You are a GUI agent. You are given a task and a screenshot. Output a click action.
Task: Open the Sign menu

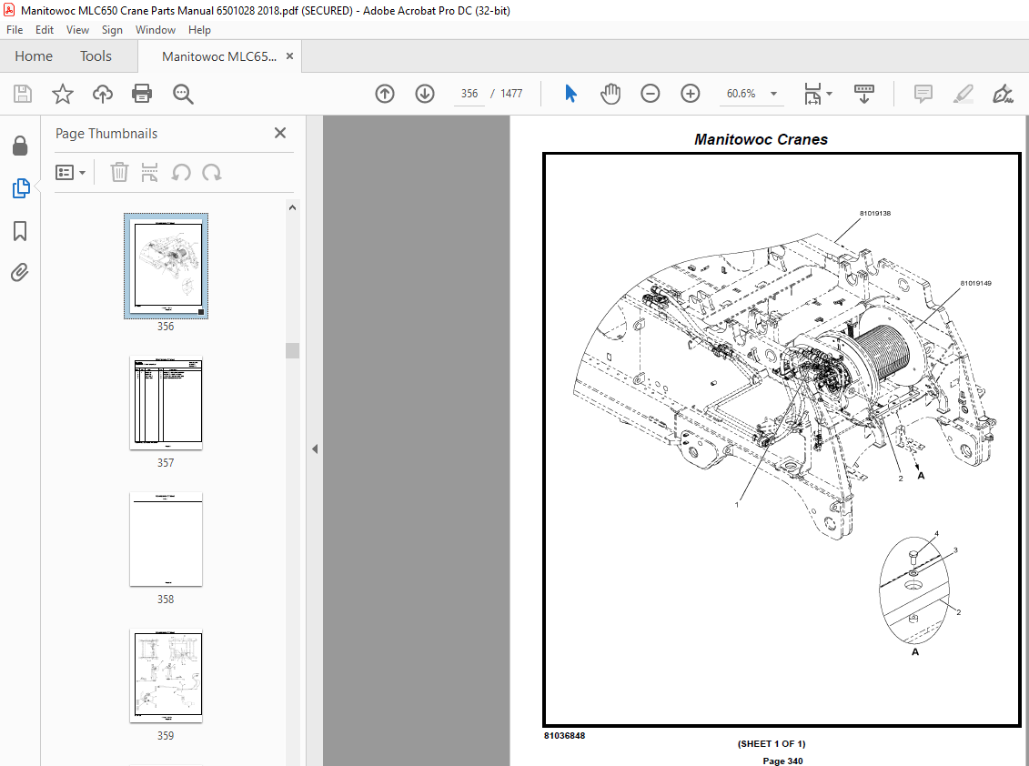[x=112, y=29]
